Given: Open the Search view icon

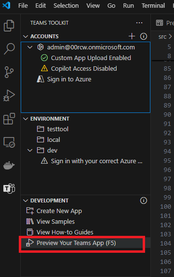Looking at the screenshot, I should pyautogui.click(x=9, y=49).
